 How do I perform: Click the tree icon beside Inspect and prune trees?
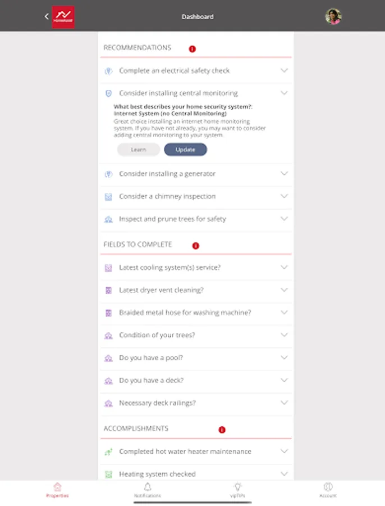tap(109, 219)
